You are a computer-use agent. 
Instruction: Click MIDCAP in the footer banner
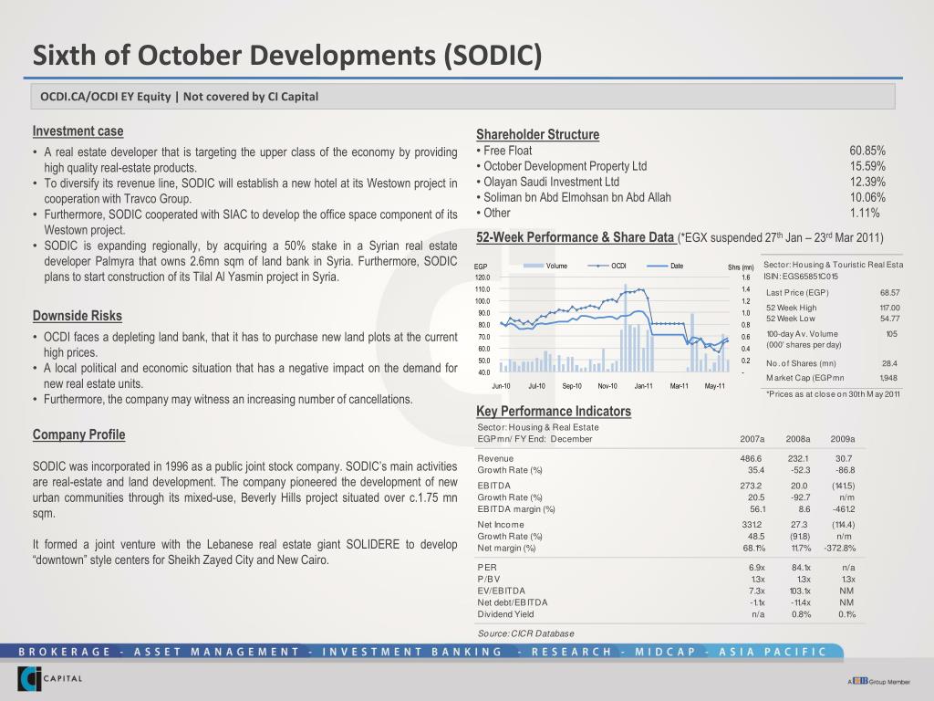click(x=665, y=652)
